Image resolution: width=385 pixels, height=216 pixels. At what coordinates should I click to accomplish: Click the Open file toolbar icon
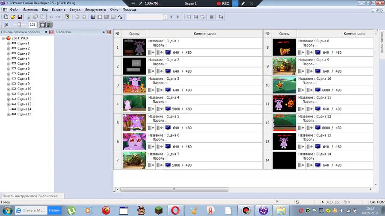(13, 17)
